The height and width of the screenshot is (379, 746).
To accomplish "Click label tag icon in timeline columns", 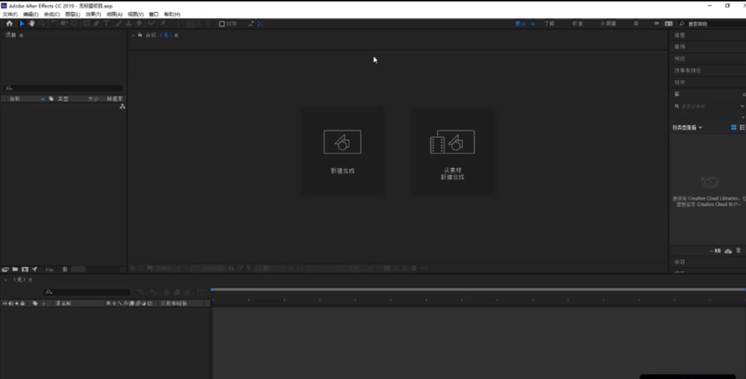I will [35, 303].
